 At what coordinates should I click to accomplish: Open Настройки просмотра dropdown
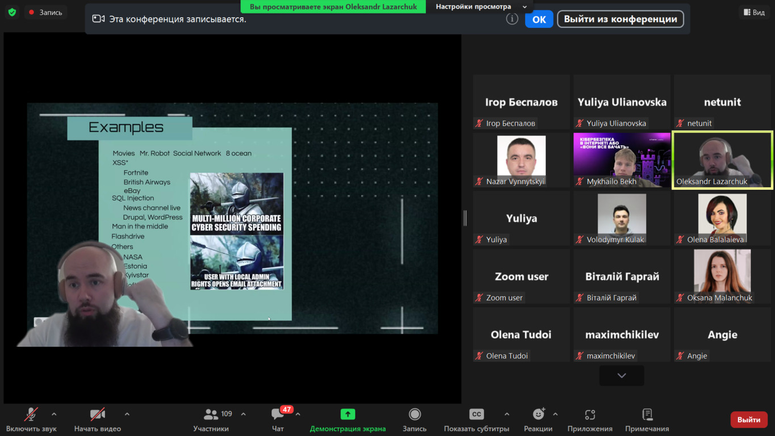(481, 7)
